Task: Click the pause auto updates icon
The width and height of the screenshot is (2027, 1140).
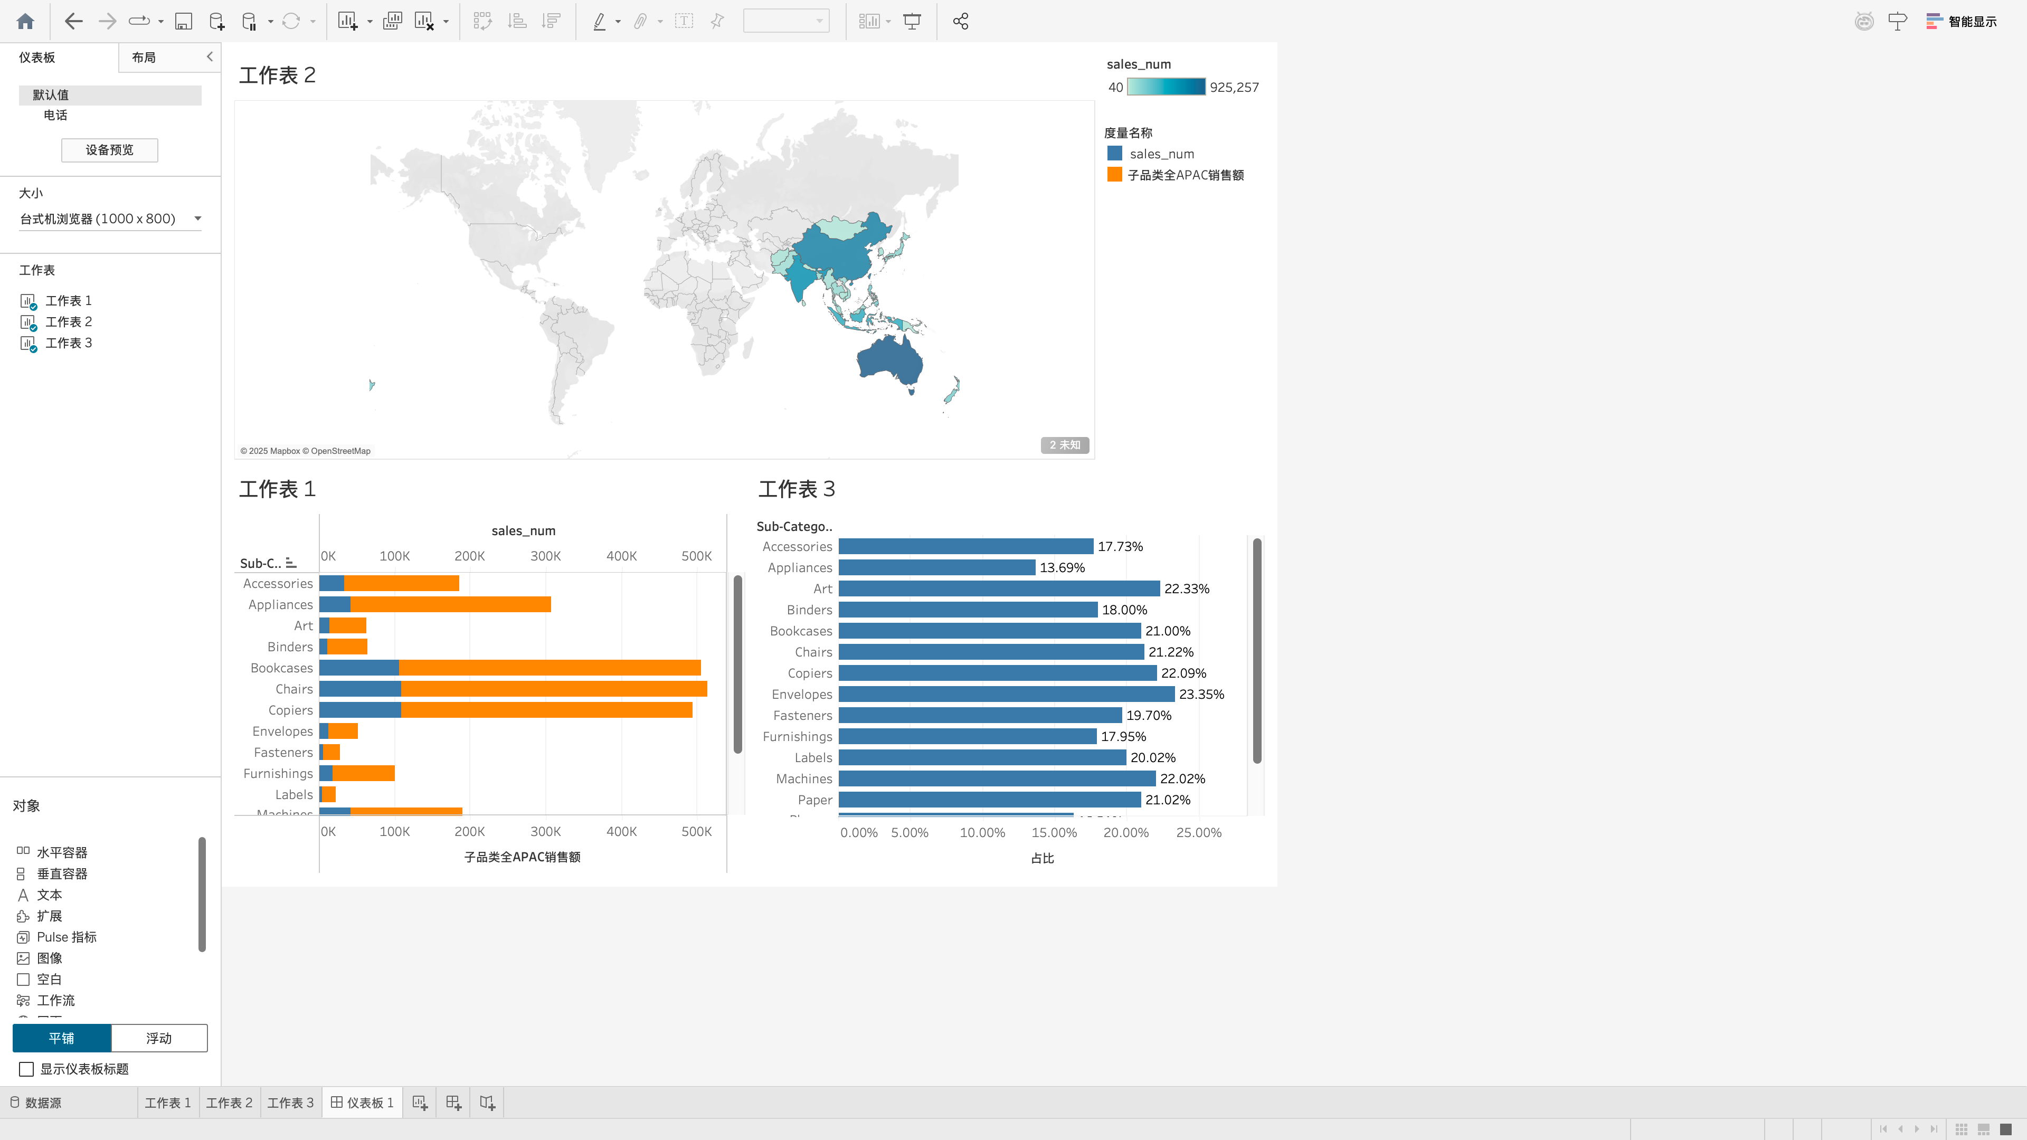Action: click(250, 21)
